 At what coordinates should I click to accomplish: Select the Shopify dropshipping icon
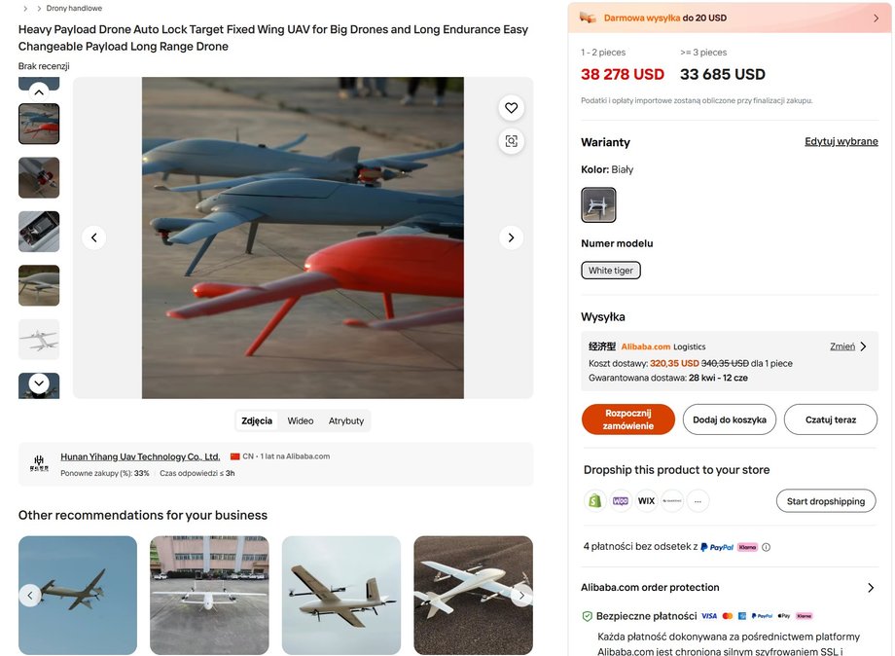[594, 500]
